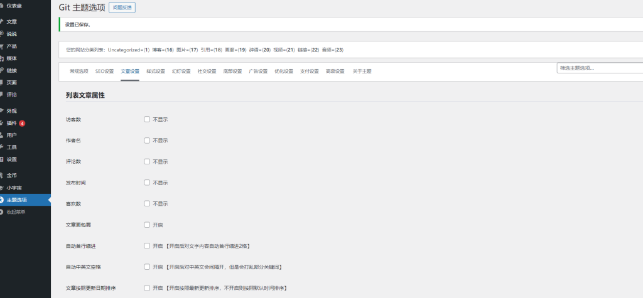Open the 广告设置 tab
The image size is (643, 298).
pos(258,72)
